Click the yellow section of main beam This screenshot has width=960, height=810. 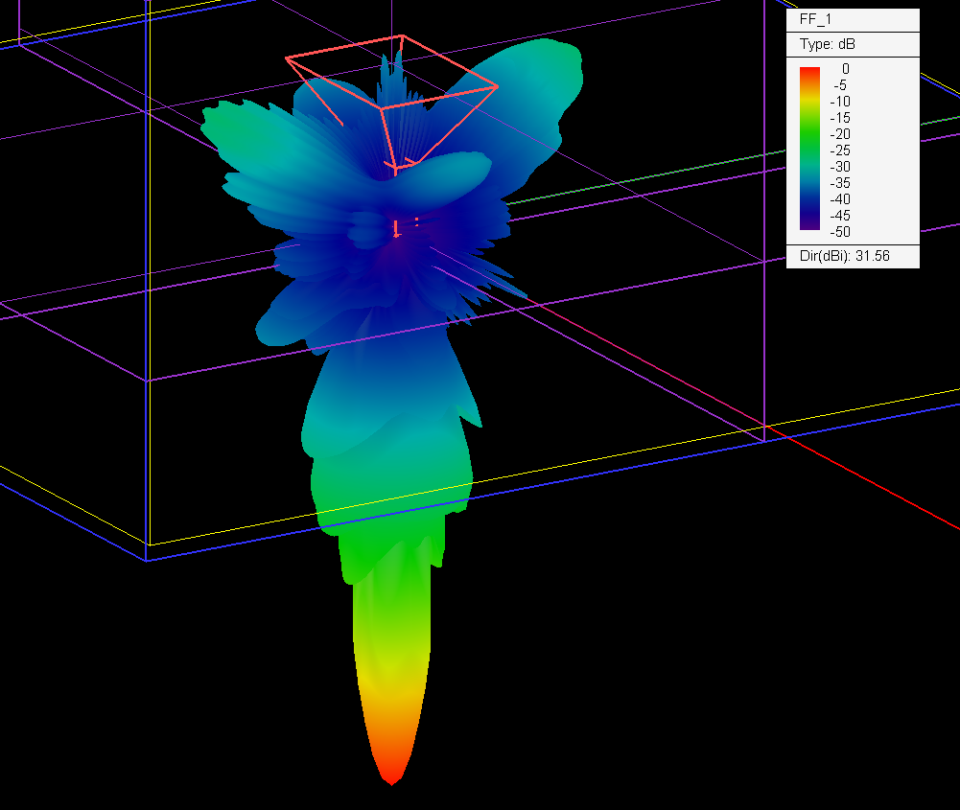[392, 679]
